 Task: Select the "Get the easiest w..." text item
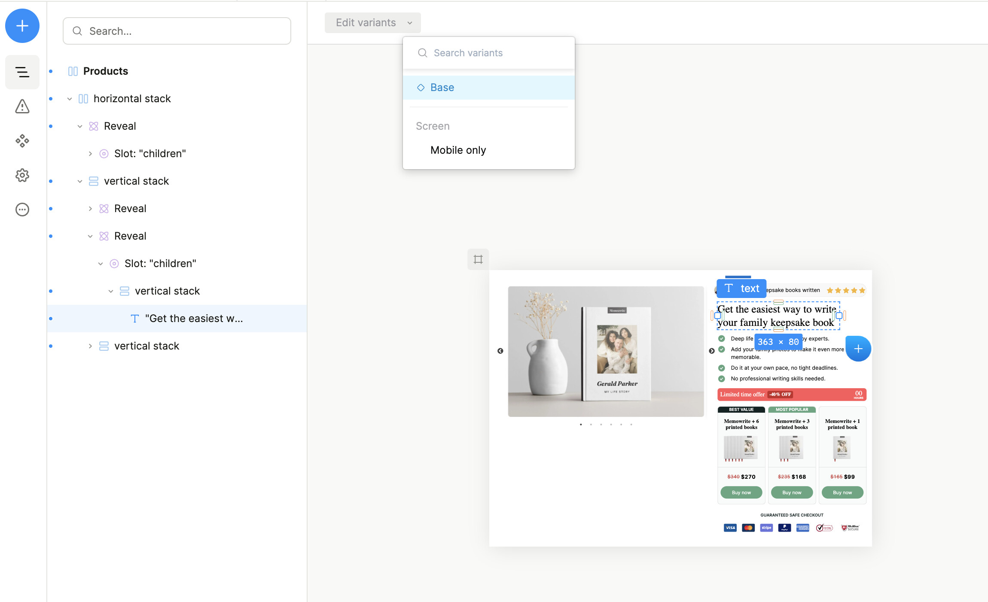pyautogui.click(x=194, y=319)
